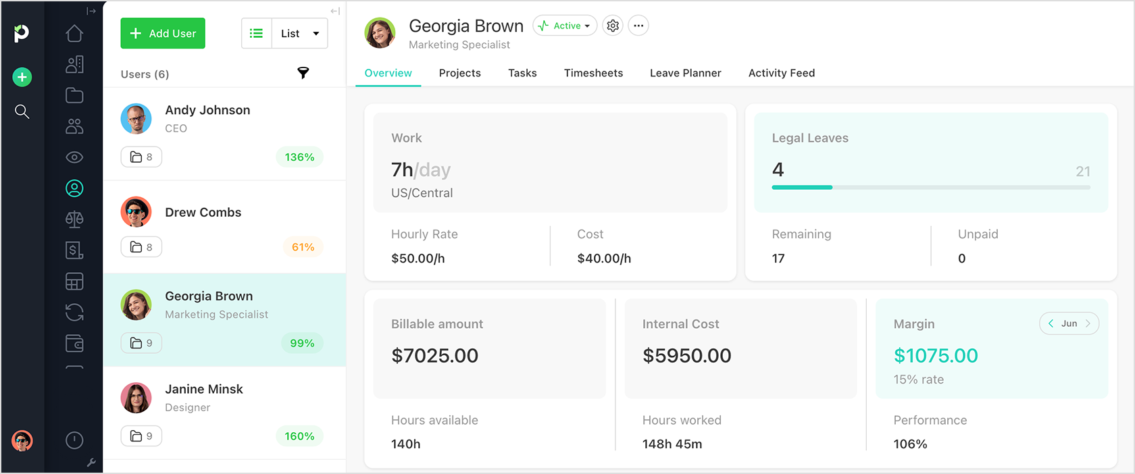Go to next month in Margin card

click(x=1088, y=323)
